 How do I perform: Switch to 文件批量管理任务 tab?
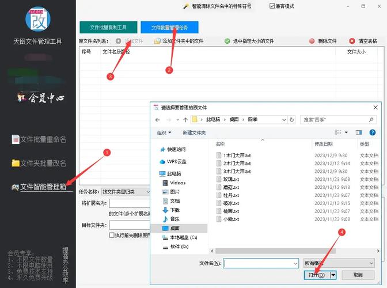(169, 27)
